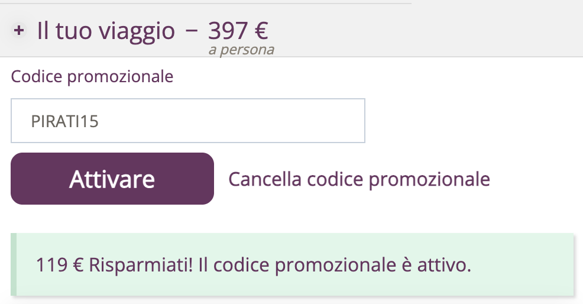The height and width of the screenshot is (304, 583).
Task: Click the word "Cancella" in the link
Action: pos(265,179)
